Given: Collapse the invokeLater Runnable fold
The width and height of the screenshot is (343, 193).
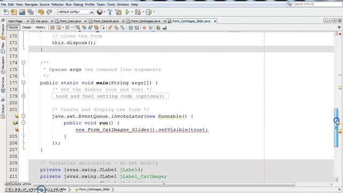Looking at the screenshot, I should point(24,116).
